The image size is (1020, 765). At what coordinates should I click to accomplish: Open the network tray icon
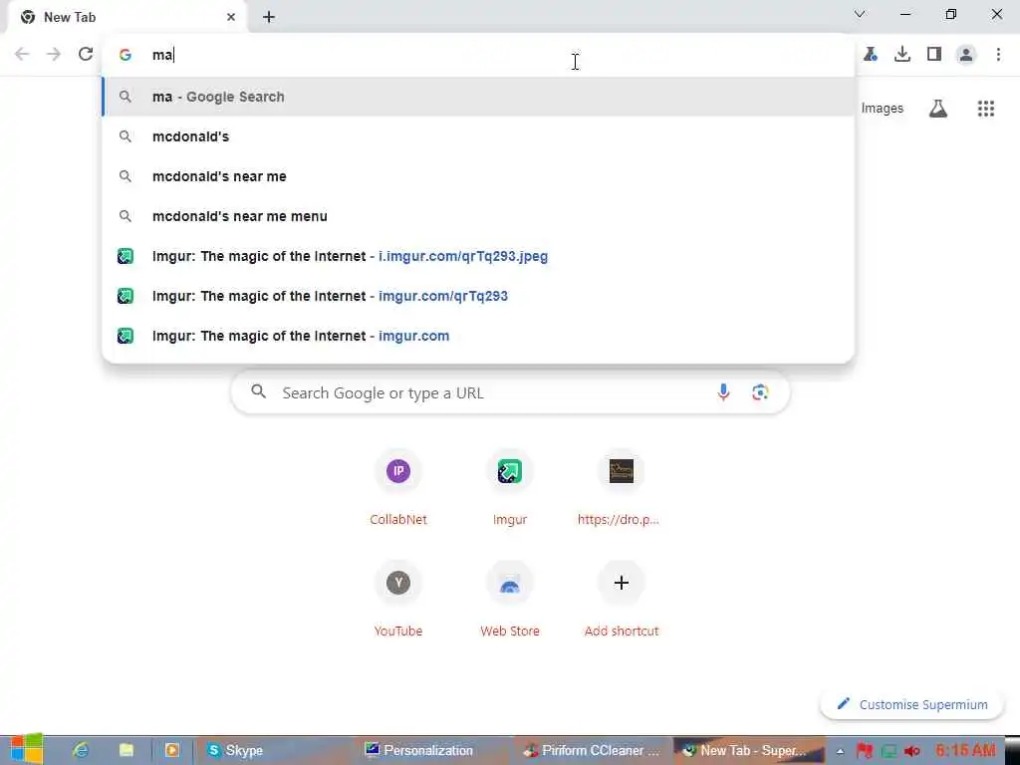point(889,751)
